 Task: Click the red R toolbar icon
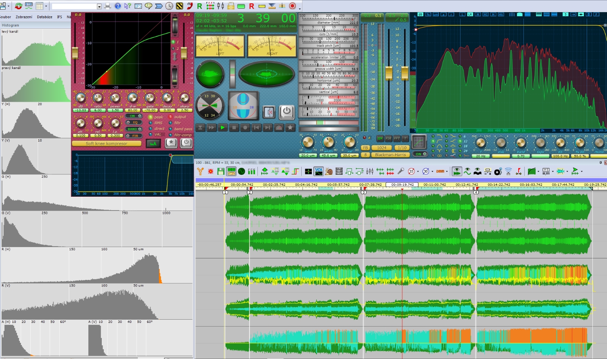pyautogui.click(x=251, y=6)
